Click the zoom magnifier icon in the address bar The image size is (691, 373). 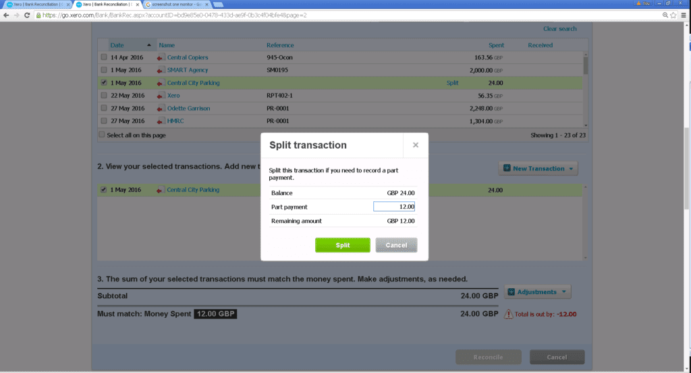(x=665, y=15)
